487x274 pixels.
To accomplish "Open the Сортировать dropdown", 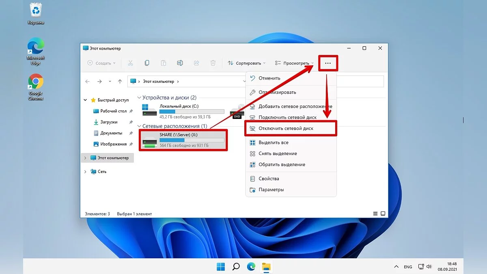I will click(246, 63).
